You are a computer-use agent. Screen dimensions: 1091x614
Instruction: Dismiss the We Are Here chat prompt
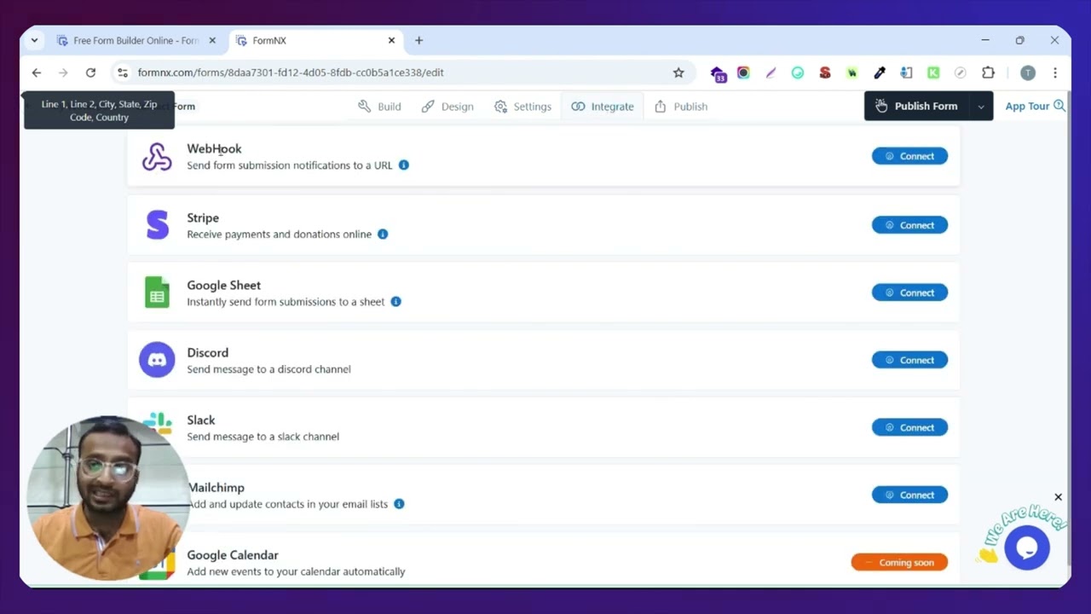pyautogui.click(x=1058, y=497)
